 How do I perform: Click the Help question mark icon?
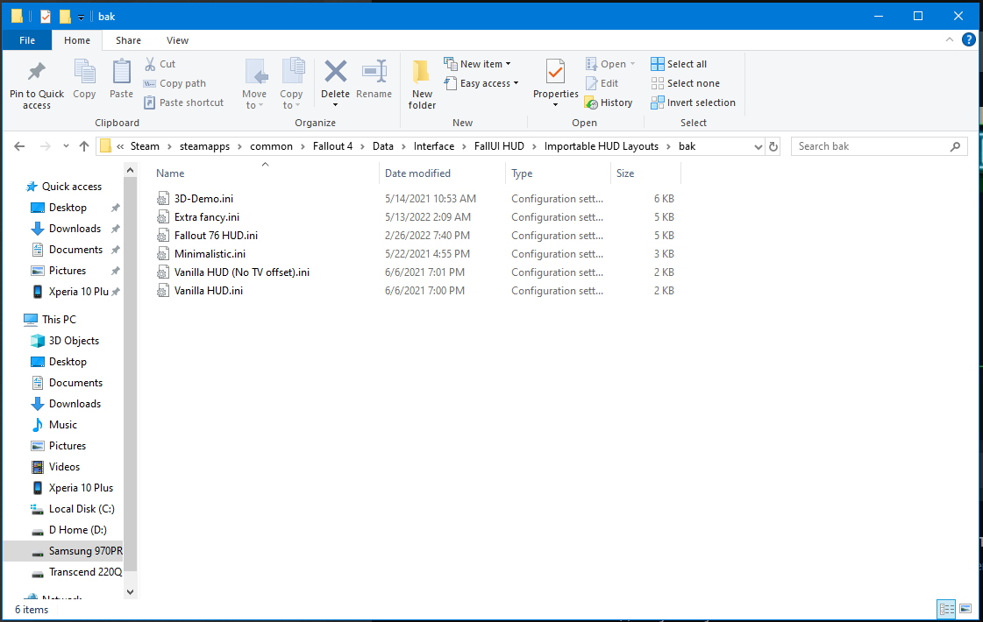969,39
